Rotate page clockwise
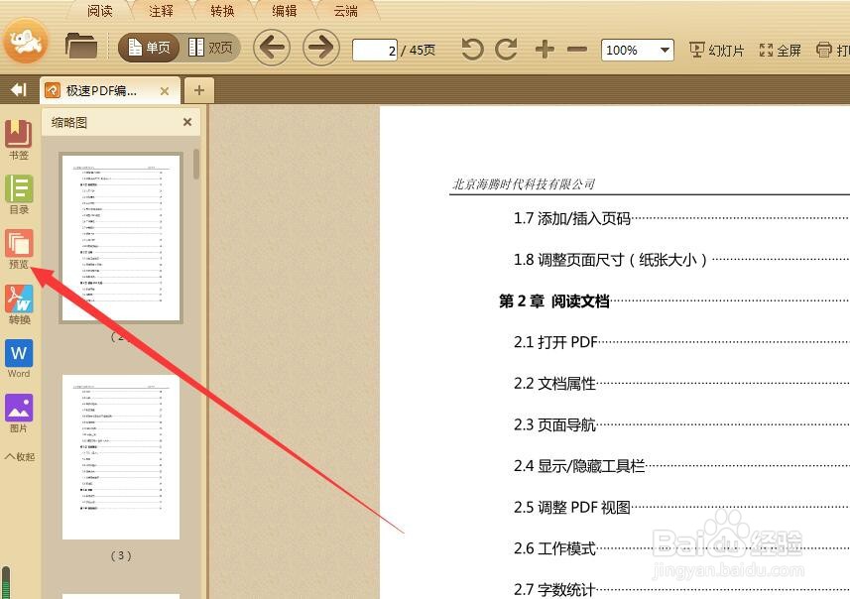Viewport: 850px width, 599px height. 507,50
